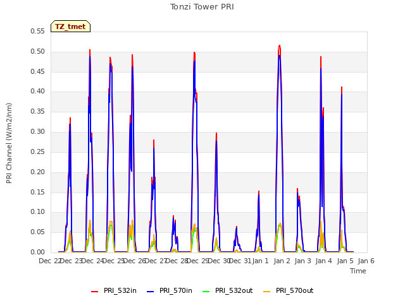Click the Jan 3 x-axis tick label
The width and height of the screenshot is (405, 303).
[x=303, y=261]
